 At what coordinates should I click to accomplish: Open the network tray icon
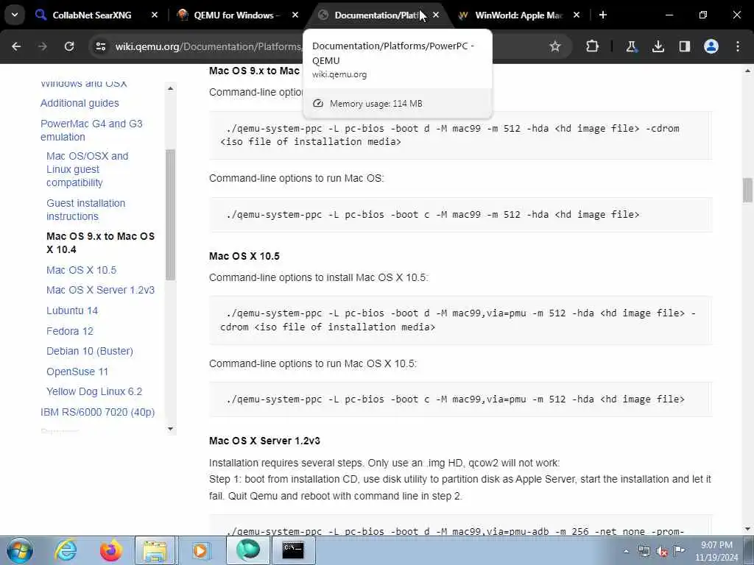pos(644,551)
